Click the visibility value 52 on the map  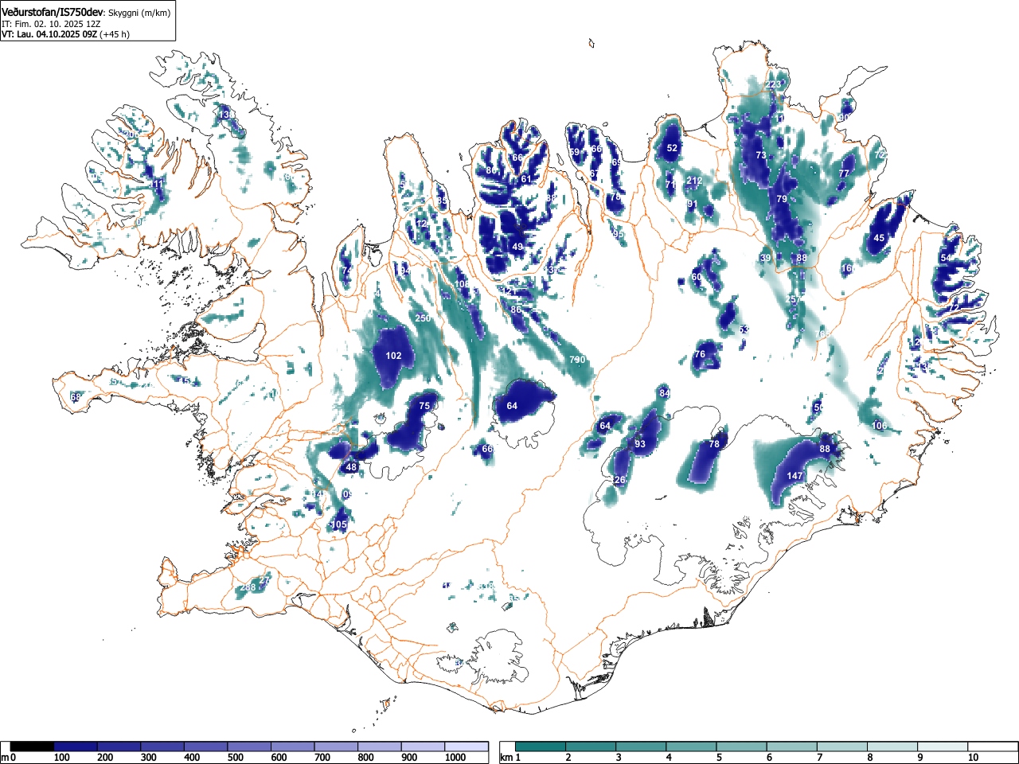tap(672, 148)
